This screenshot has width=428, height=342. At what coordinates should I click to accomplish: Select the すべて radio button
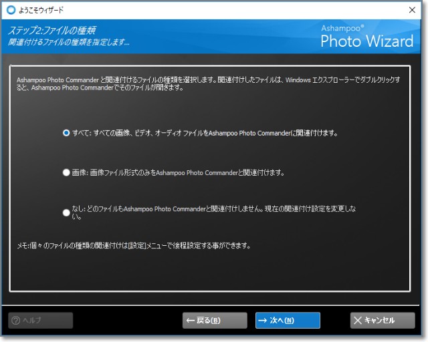coord(66,133)
